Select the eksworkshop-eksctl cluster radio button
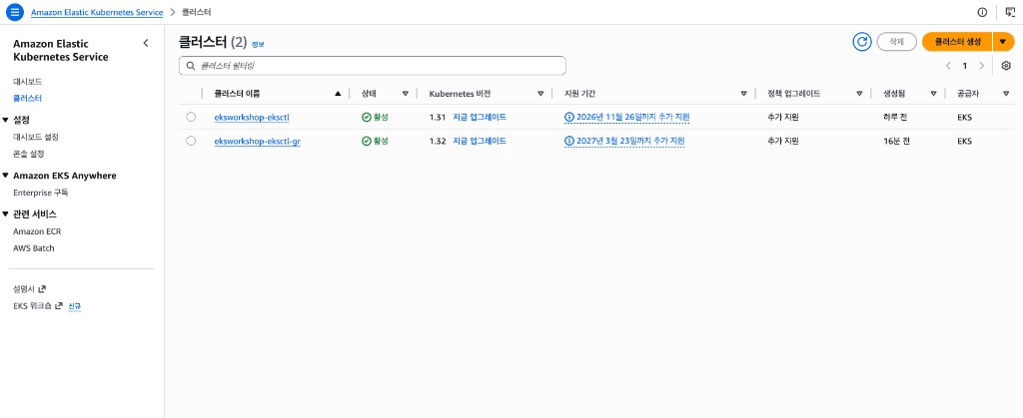Image resolution: width=1023 pixels, height=418 pixels. 191,117
